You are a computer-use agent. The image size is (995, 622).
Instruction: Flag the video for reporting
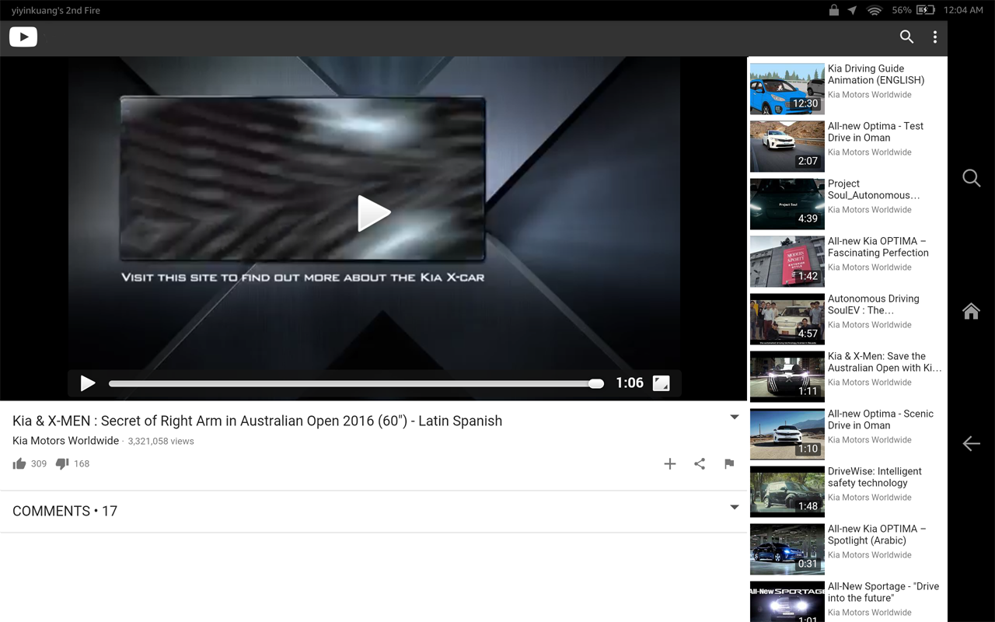pos(728,463)
